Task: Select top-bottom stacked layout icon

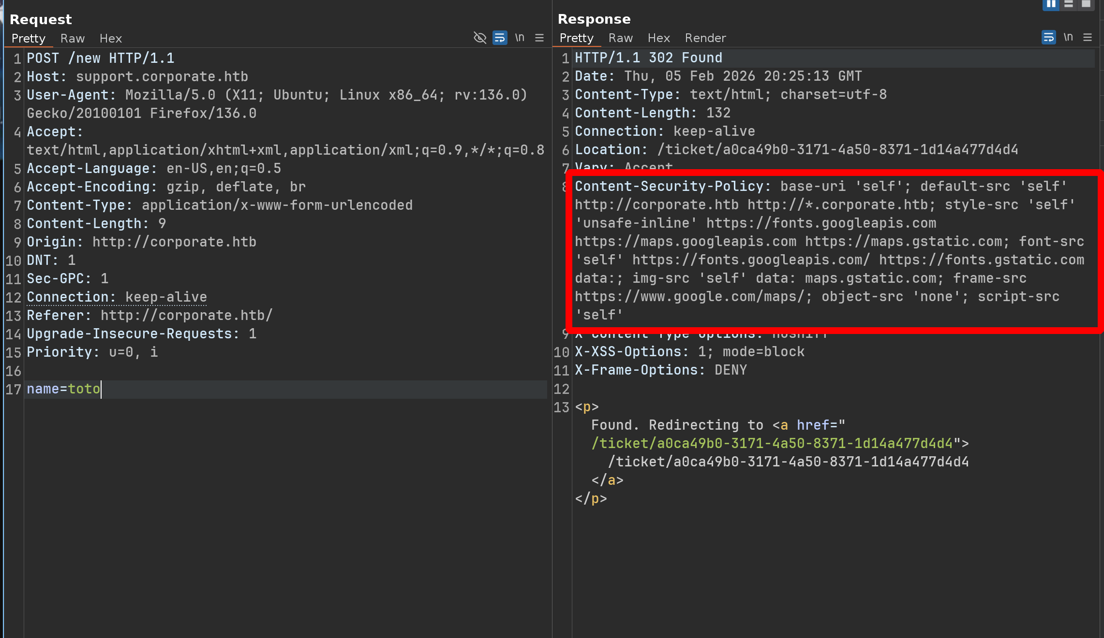Action: tap(1069, 4)
